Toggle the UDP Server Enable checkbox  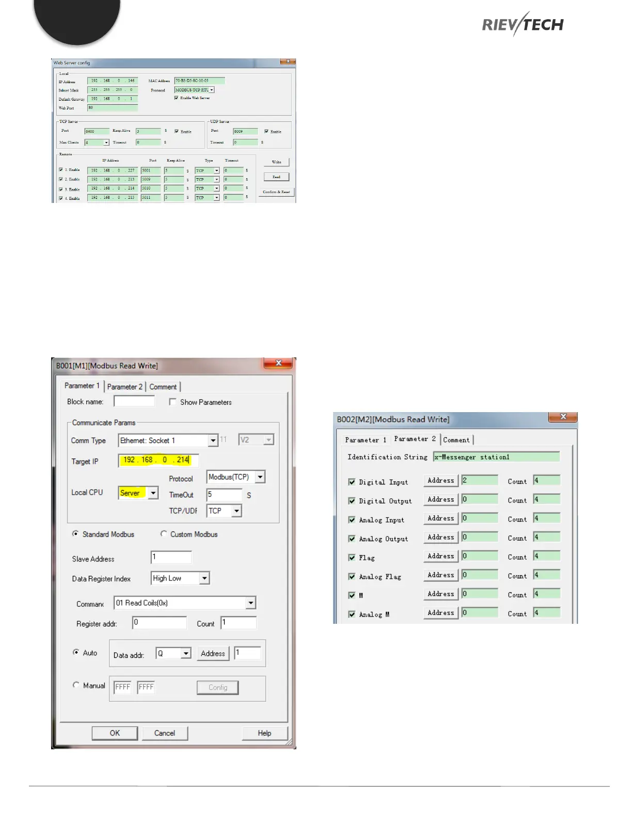[x=266, y=131]
